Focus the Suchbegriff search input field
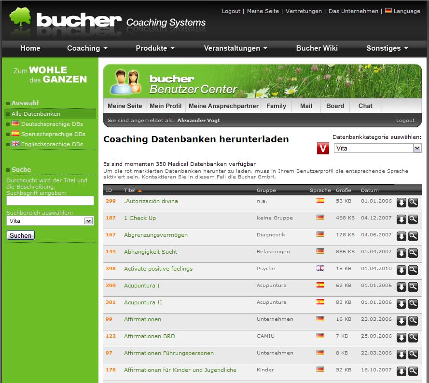 click(50, 201)
